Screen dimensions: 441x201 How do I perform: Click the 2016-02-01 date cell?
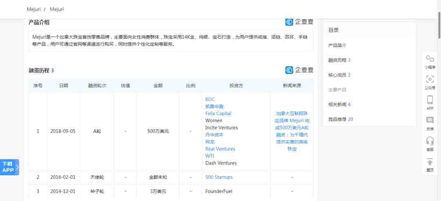[x=63, y=177]
